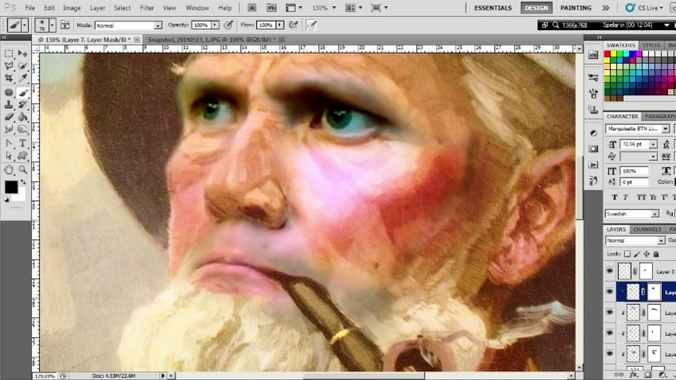Select the Hand tool
This screenshot has width=676, height=380.
(x=9, y=170)
